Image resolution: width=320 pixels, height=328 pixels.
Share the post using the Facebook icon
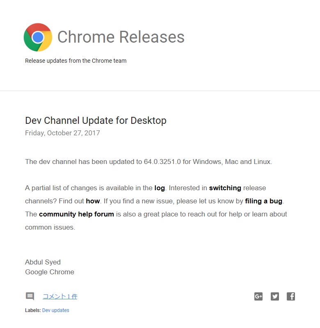tap(291, 296)
